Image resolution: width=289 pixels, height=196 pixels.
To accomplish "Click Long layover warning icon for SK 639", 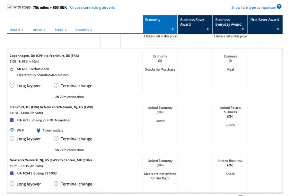I will point(12,85).
